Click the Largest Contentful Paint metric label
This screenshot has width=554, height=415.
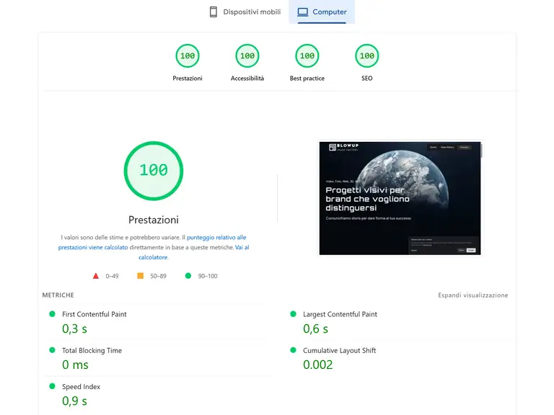pos(340,314)
